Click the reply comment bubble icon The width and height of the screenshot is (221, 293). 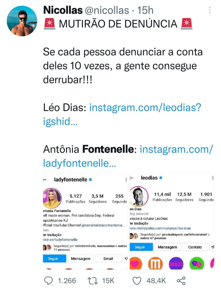[48, 281]
